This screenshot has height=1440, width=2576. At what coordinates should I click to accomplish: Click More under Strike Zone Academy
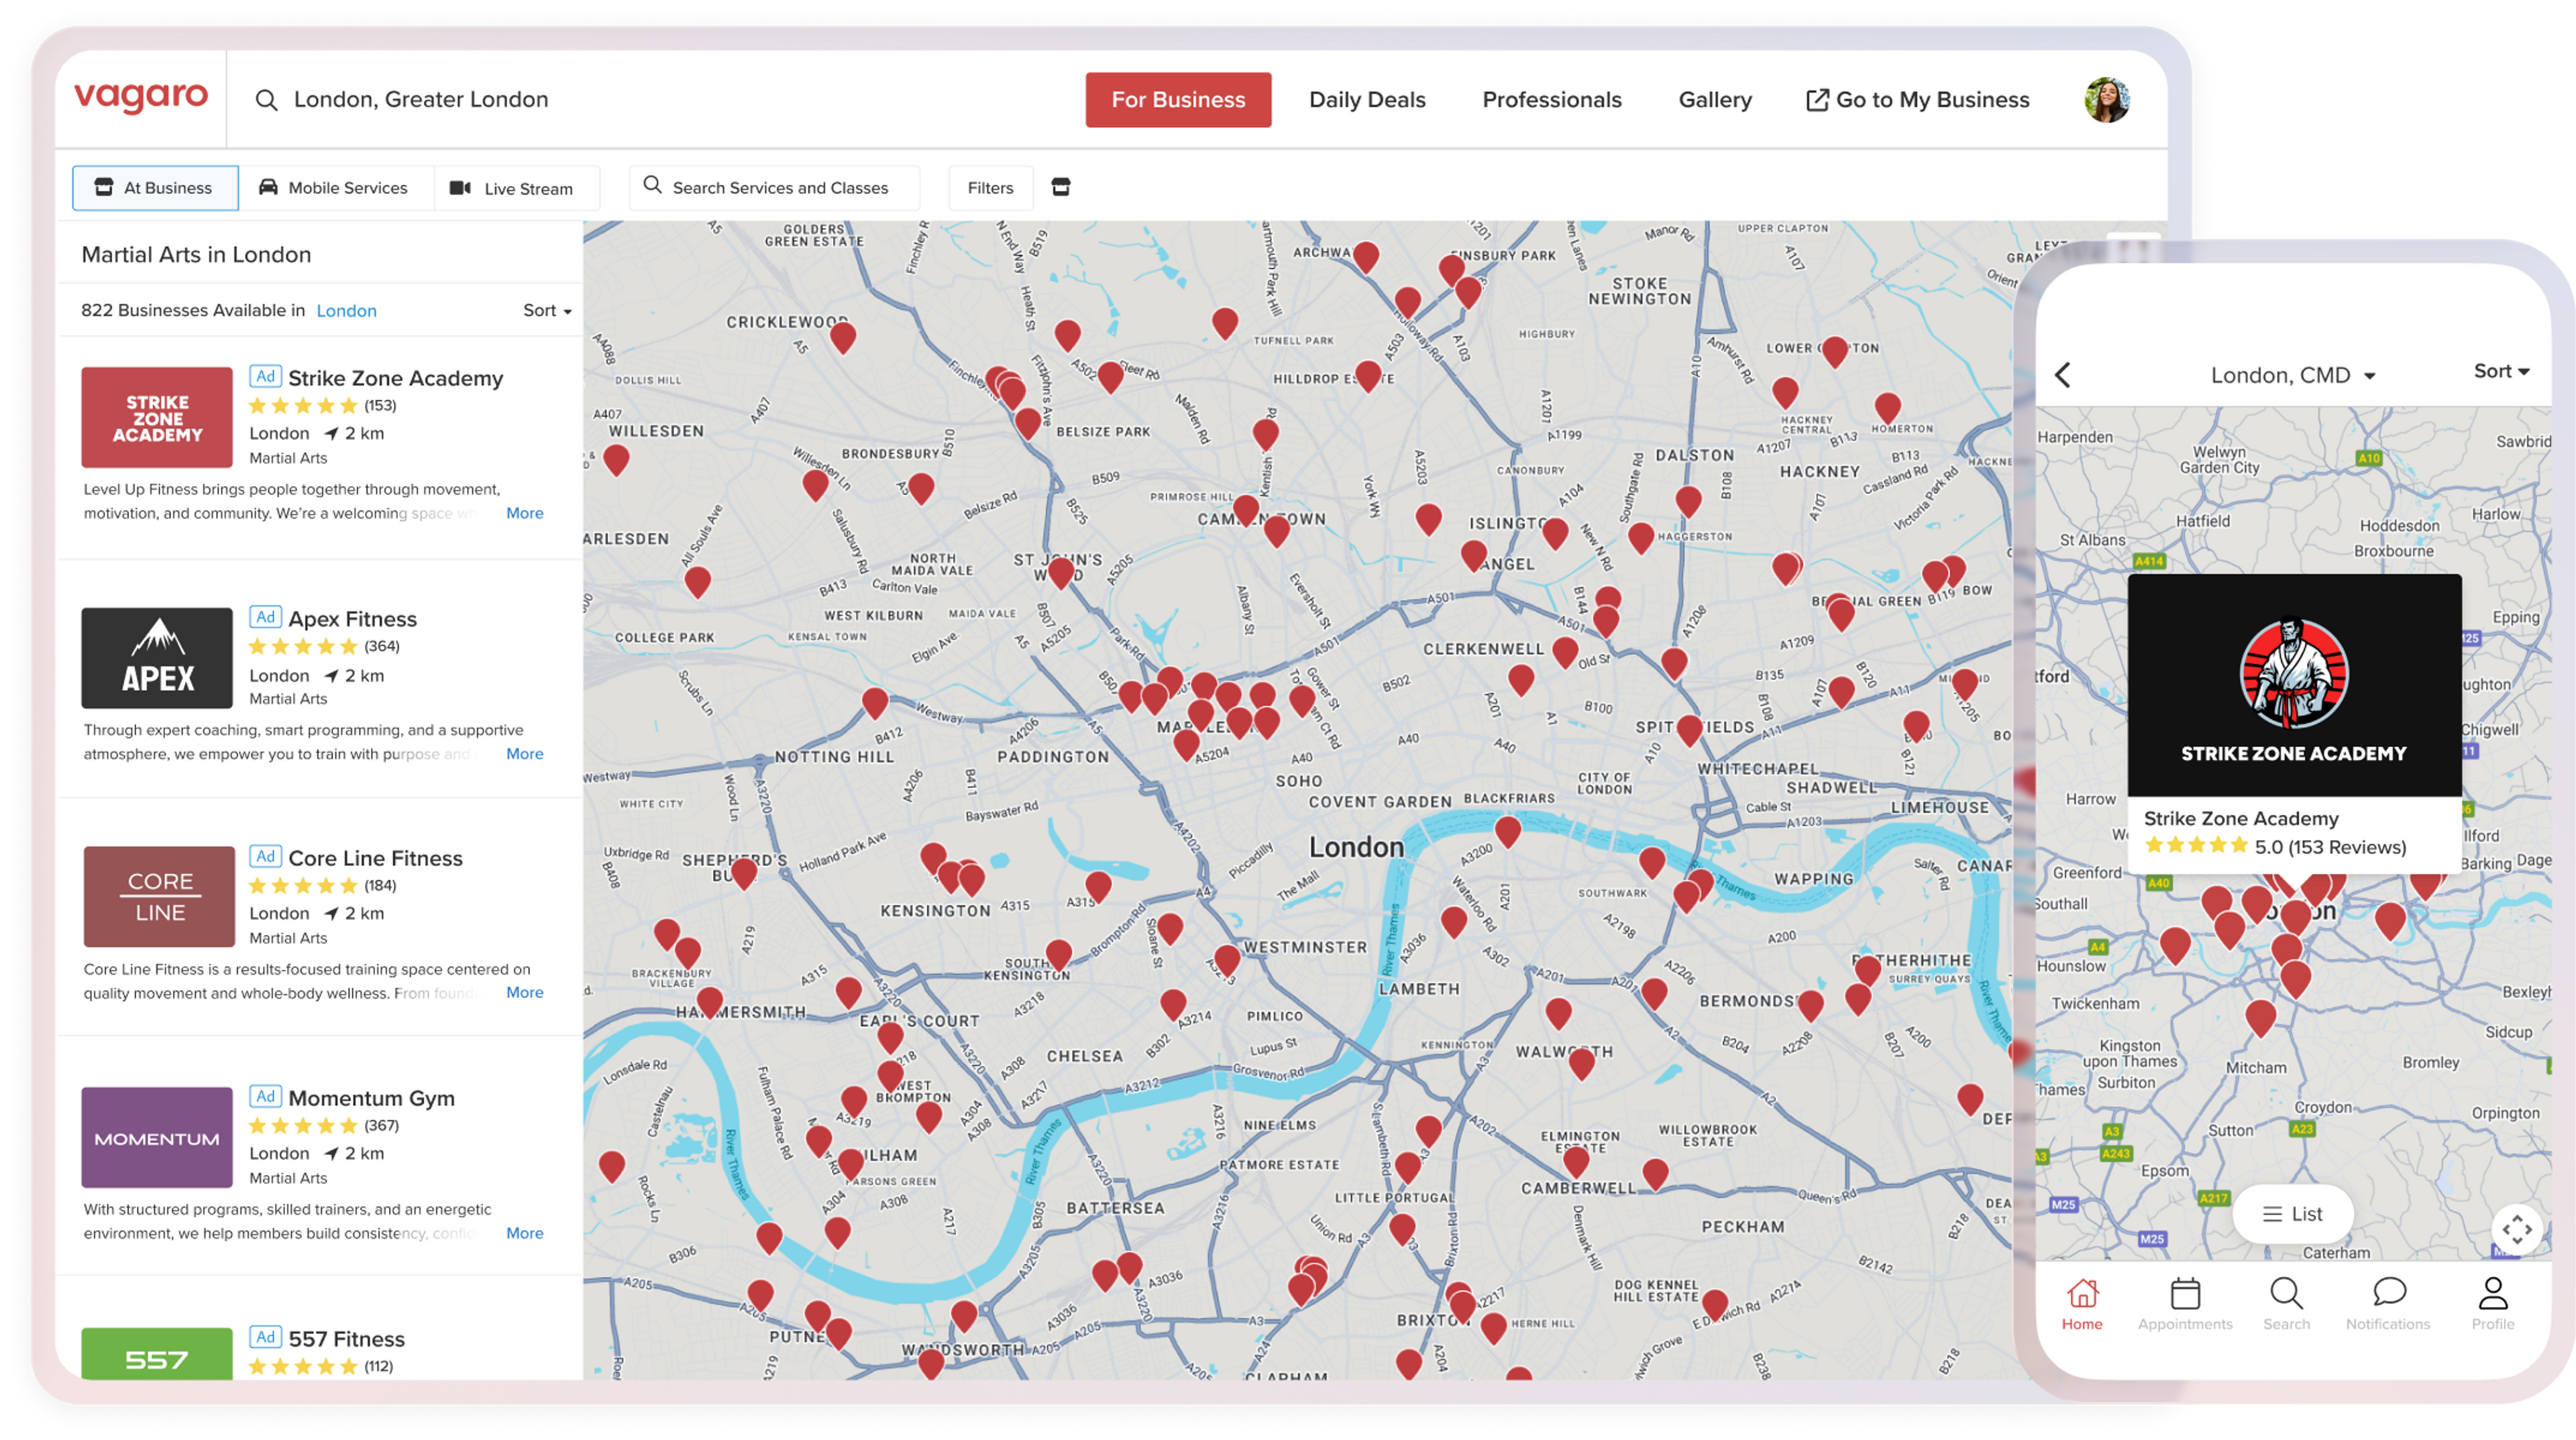(x=524, y=513)
